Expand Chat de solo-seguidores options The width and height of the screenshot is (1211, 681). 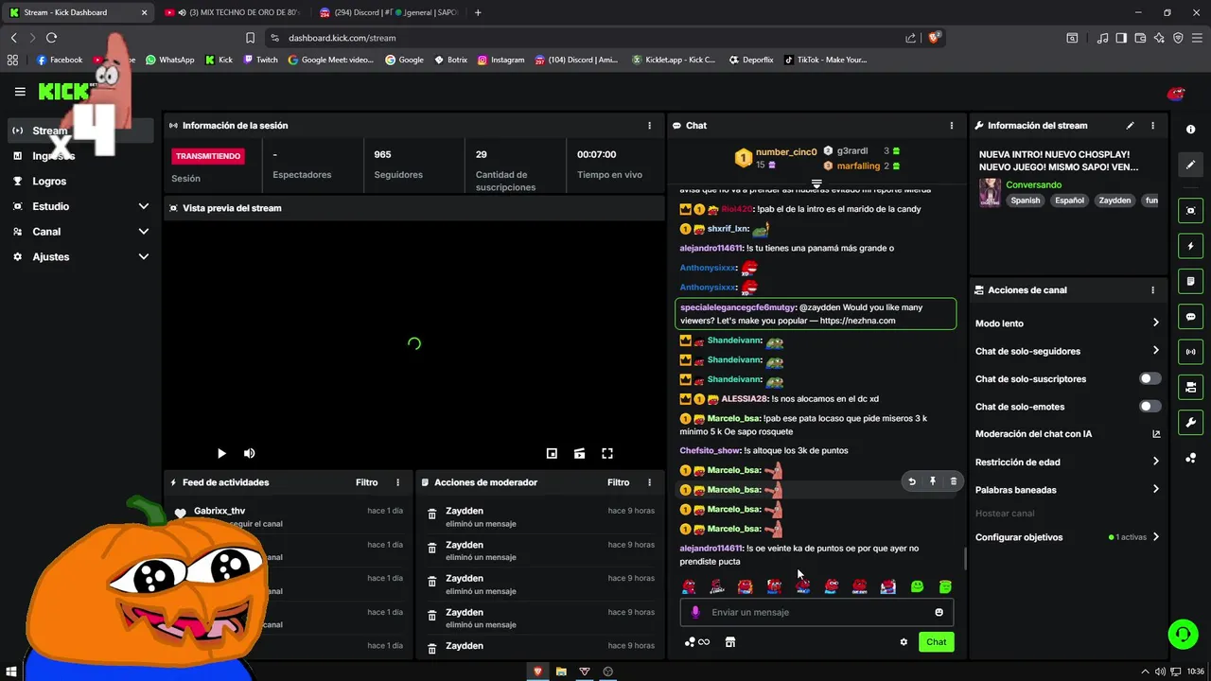click(x=1155, y=351)
